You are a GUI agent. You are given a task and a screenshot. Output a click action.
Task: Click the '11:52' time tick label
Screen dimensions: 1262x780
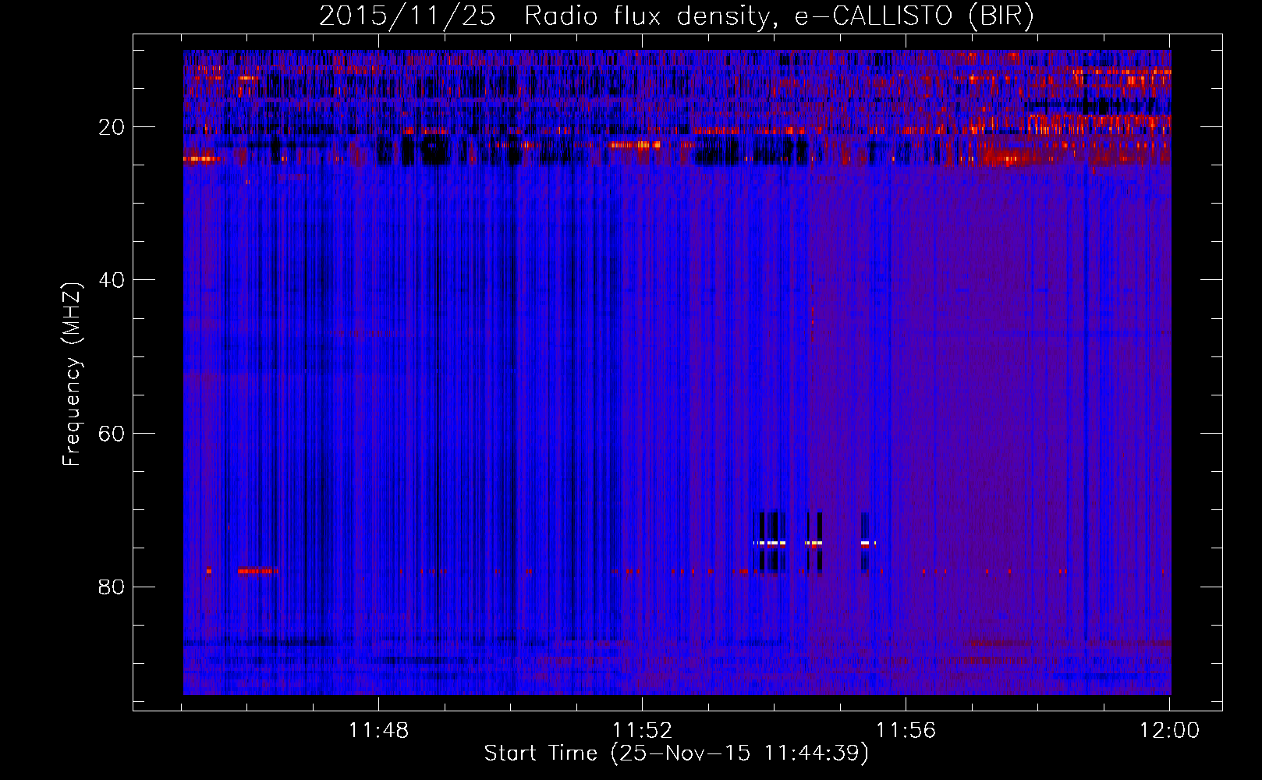pos(642,731)
